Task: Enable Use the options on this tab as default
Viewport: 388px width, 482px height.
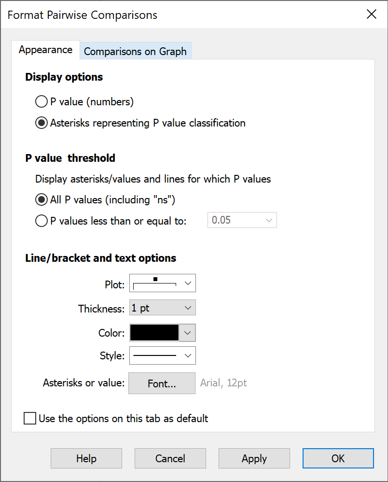Action: pos(29,418)
